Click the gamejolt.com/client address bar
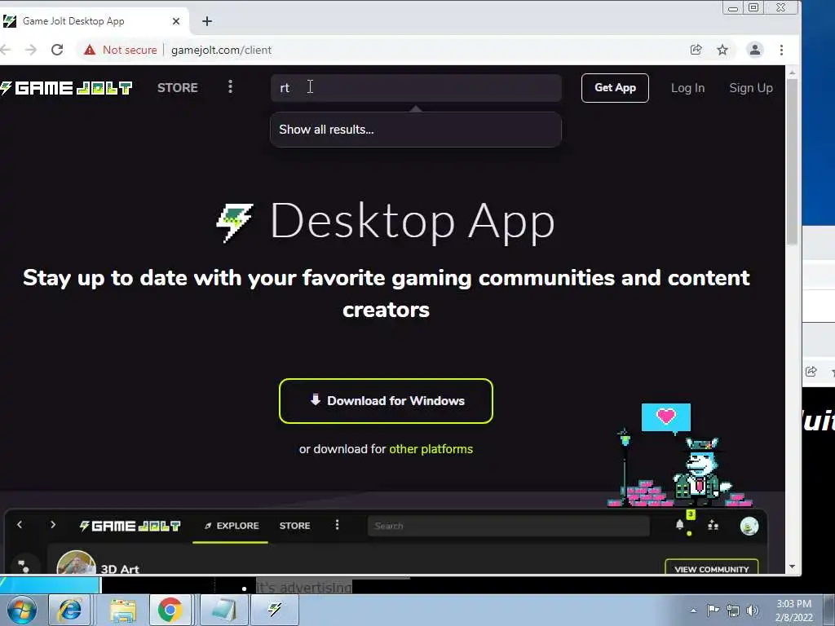This screenshot has width=835, height=626. coord(222,50)
